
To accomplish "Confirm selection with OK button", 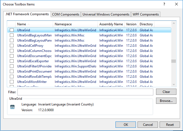I will (x=126, y=125).
